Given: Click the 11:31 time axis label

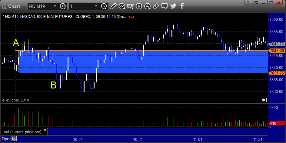Looking at the screenshot, I should pyautogui.click(x=258, y=139).
